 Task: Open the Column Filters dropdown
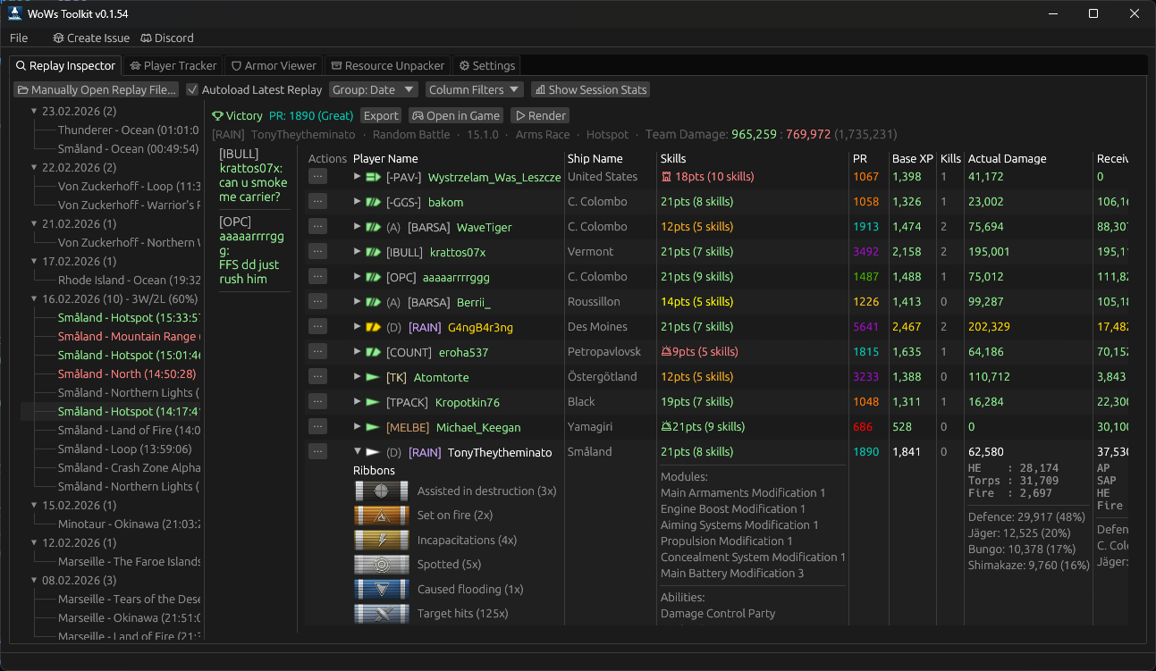click(x=474, y=89)
